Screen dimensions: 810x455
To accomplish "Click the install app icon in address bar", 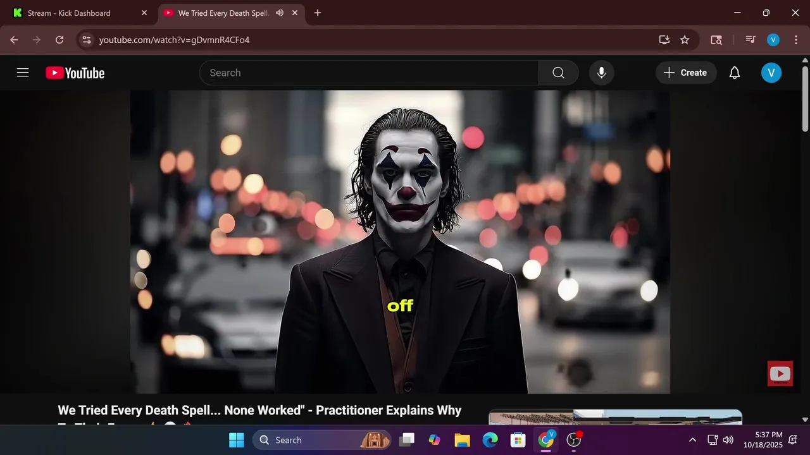I will coord(664,40).
